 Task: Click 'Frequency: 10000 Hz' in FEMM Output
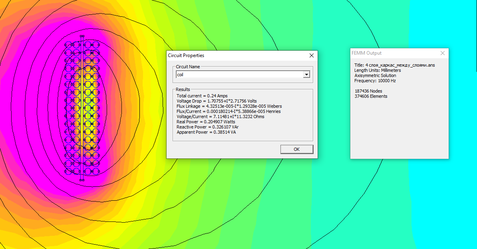[x=375, y=81]
